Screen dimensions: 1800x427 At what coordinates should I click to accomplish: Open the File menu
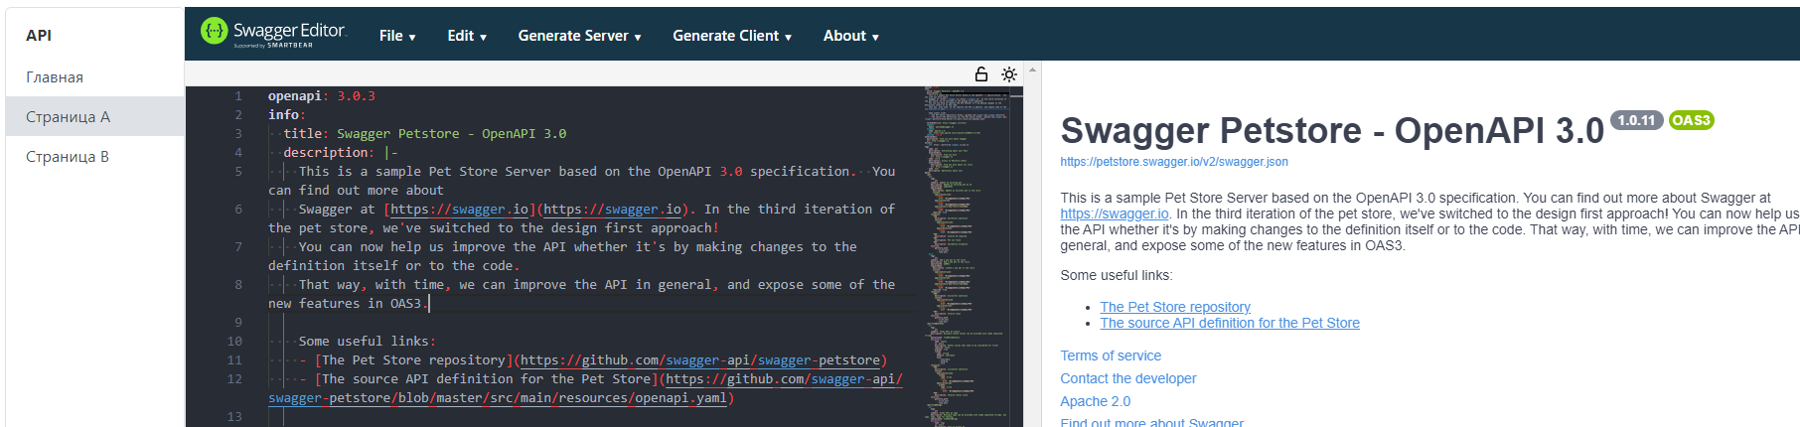[397, 36]
